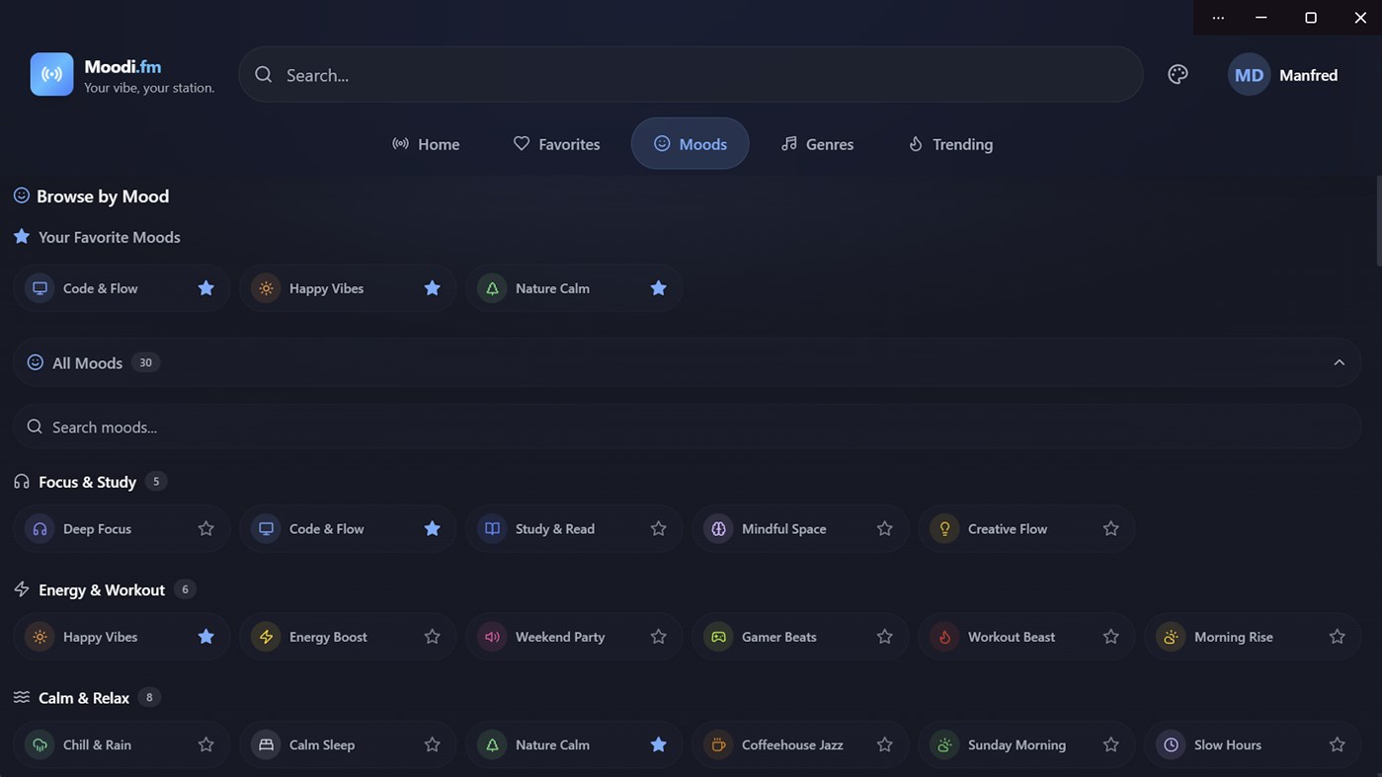Click the vertical page scrollbar

tap(1378, 222)
